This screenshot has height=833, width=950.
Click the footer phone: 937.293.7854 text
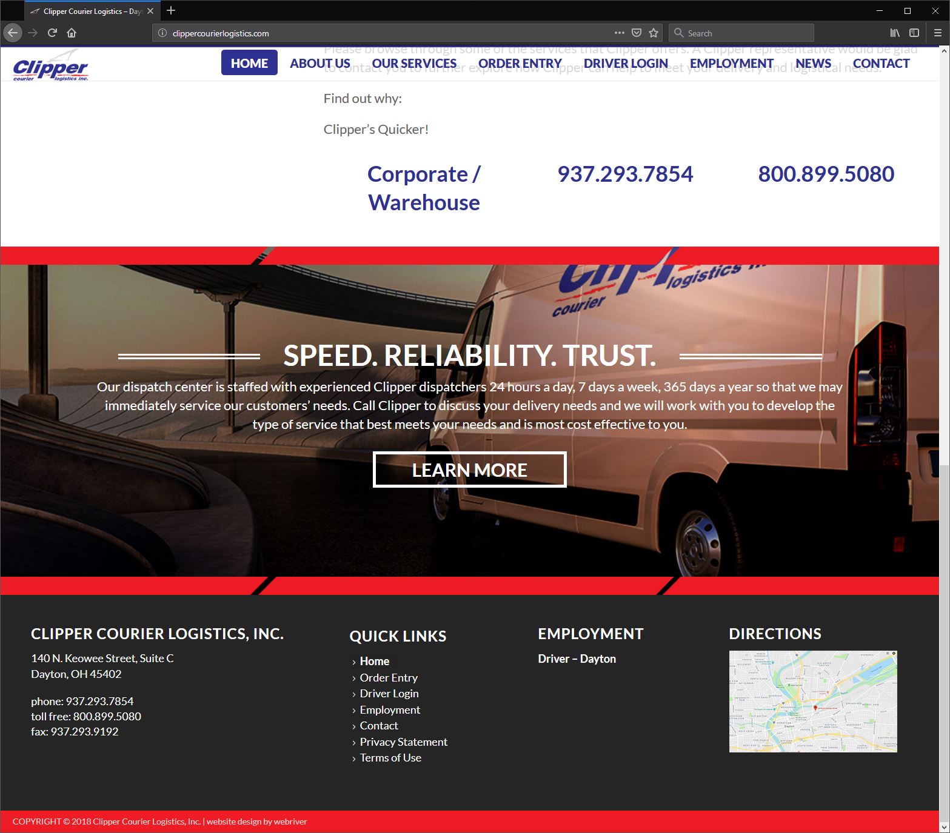pos(82,701)
